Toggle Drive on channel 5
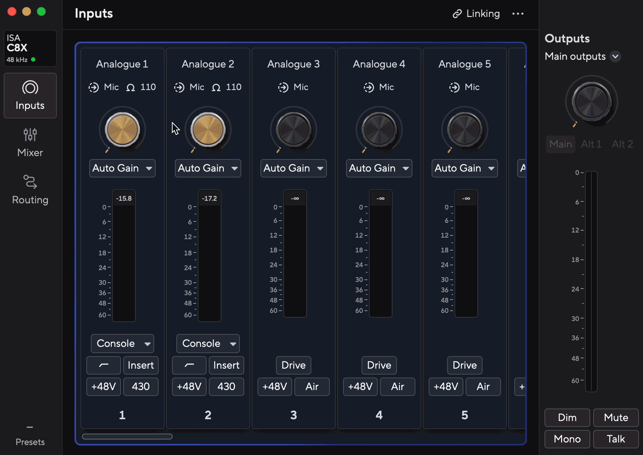The height and width of the screenshot is (455, 643). [465, 365]
